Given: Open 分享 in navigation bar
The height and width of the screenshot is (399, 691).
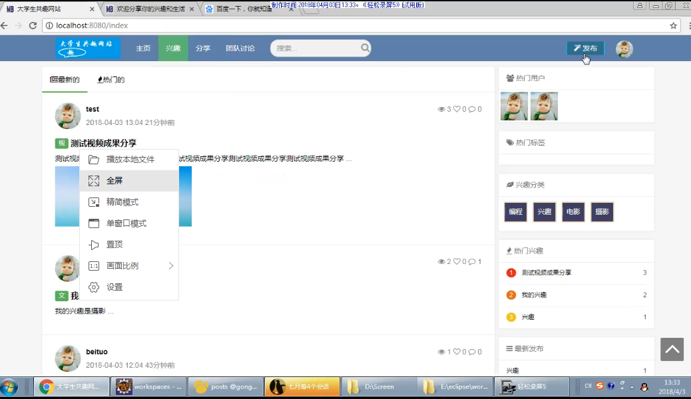Looking at the screenshot, I should 203,48.
